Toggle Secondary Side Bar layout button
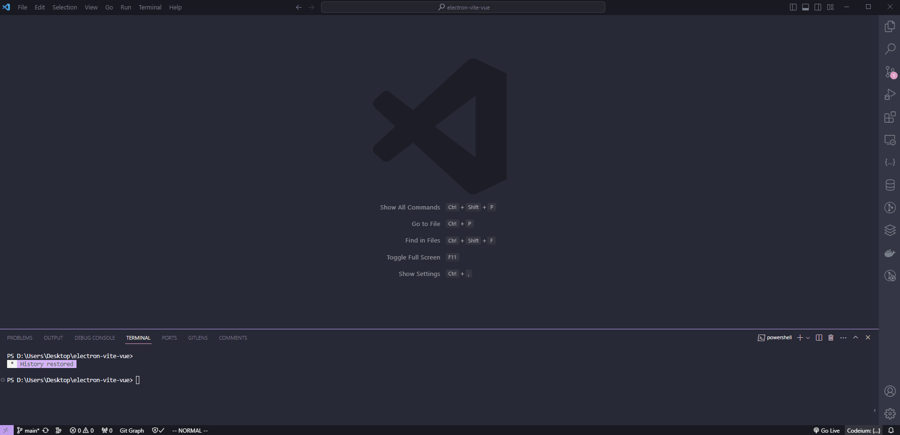The height and width of the screenshot is (435, 900). tap(818, 7)
